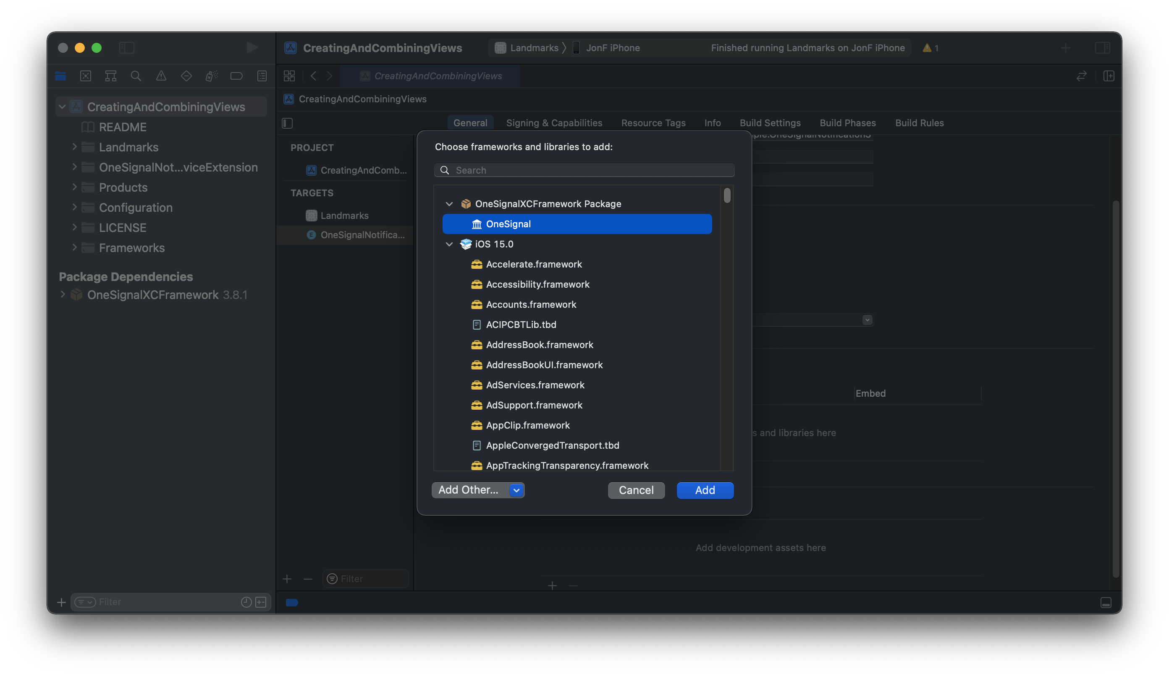Select the OneSignalNotifica... target
This screenshot has width=1169, height=676.
[344, 235]
